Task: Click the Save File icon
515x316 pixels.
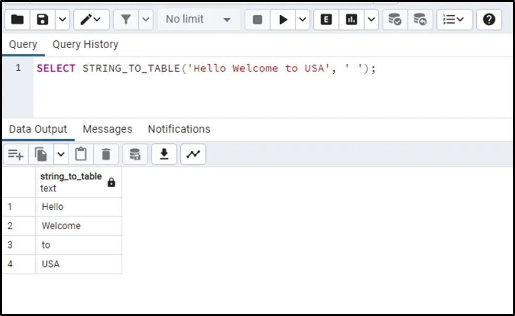Action: tap(42, 19)
